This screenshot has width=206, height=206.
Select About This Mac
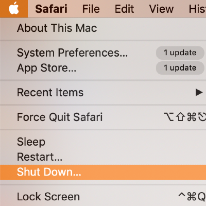click(103, 28)
